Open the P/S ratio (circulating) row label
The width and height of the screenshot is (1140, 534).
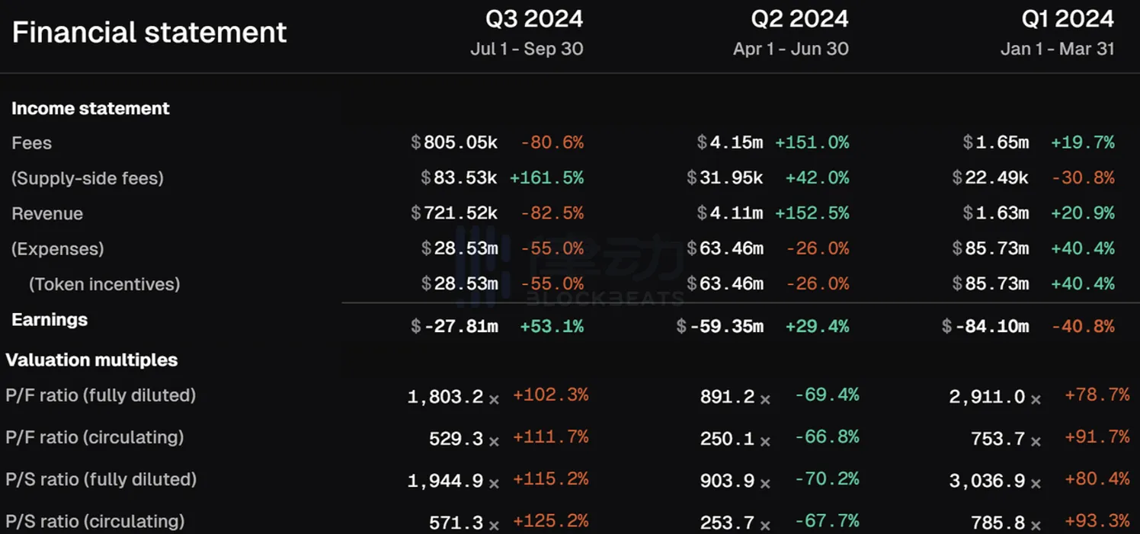[x=95, y=522]
